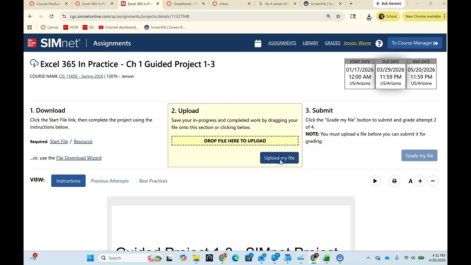
Task: Bookmark this page with the star
Action: 338,16
